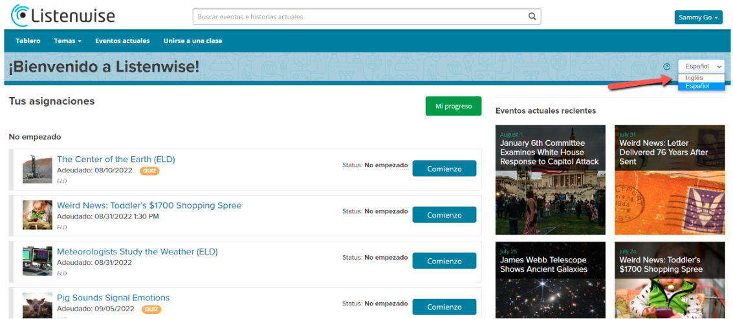Start The Center of the Earth assignment
Screen dimensions: 733x319
(444, 169)
